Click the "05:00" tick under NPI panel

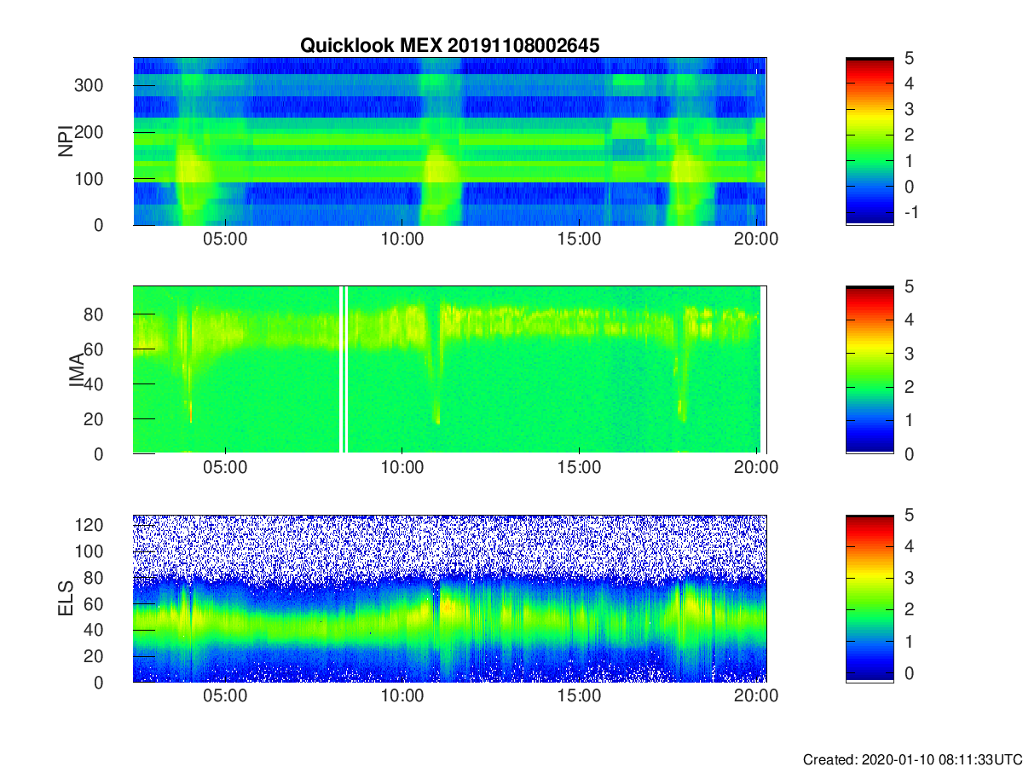[225, 239]
